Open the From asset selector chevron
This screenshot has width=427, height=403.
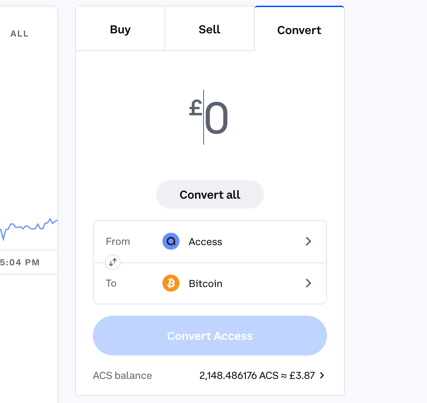(x=309, y=241)
